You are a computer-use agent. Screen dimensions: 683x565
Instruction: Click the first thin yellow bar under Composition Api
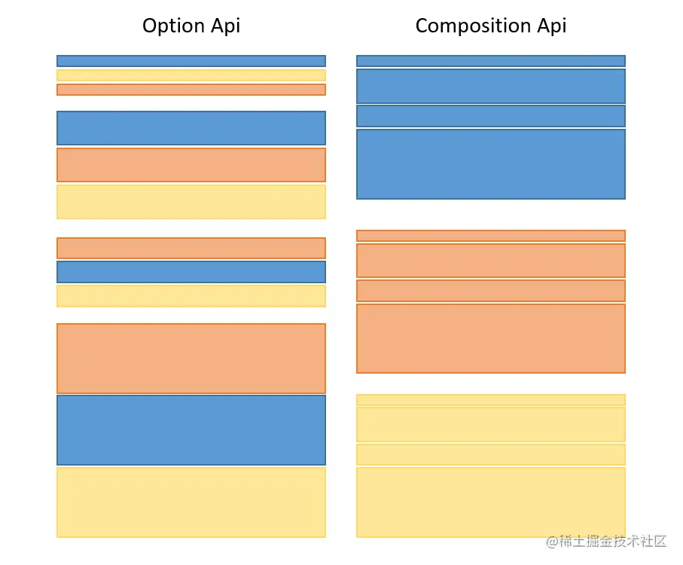point(490,400)
